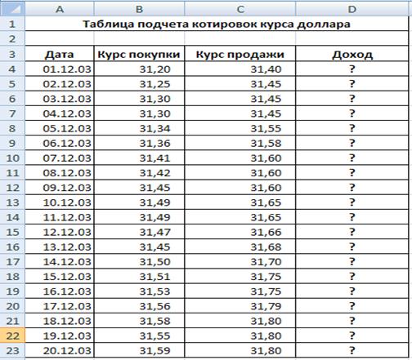Click buy rate 31,58 in row 21
Viewport: 412px width, 360px height.
point(139,321)
